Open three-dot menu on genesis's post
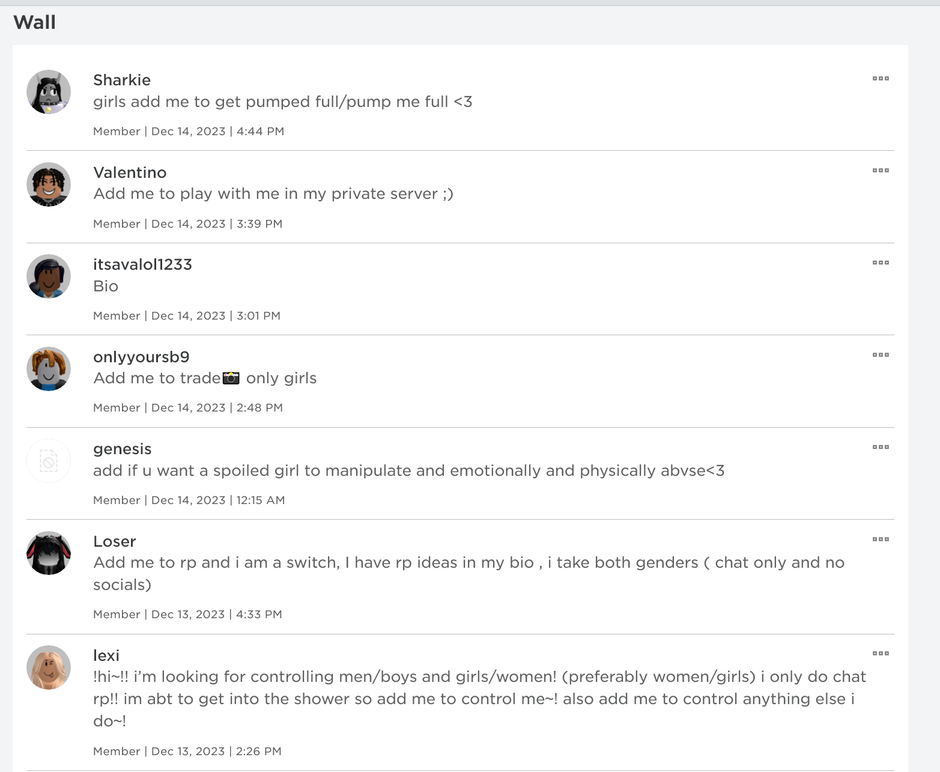The width and height of the screenshot is (940, 772). [881, 447]
